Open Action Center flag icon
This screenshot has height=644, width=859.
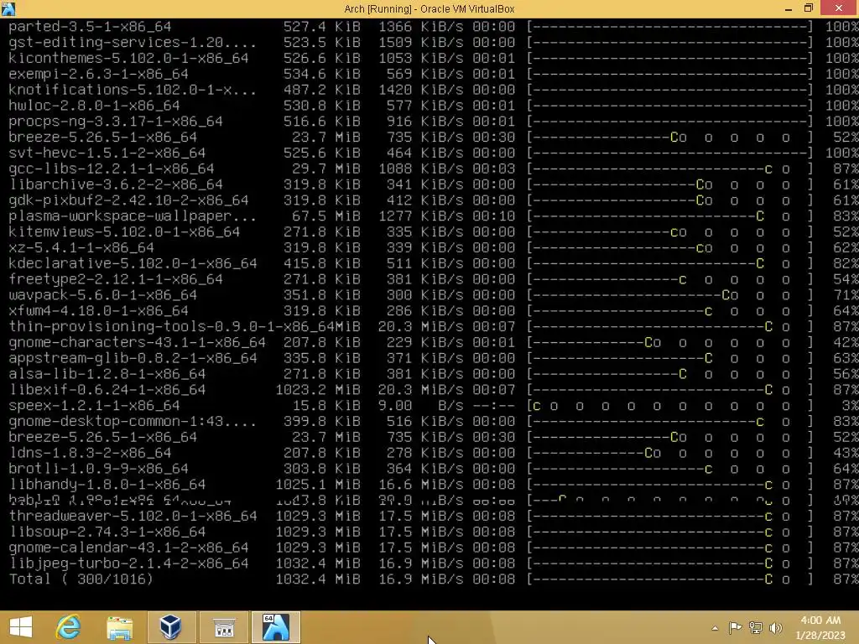tap(735, 627)
